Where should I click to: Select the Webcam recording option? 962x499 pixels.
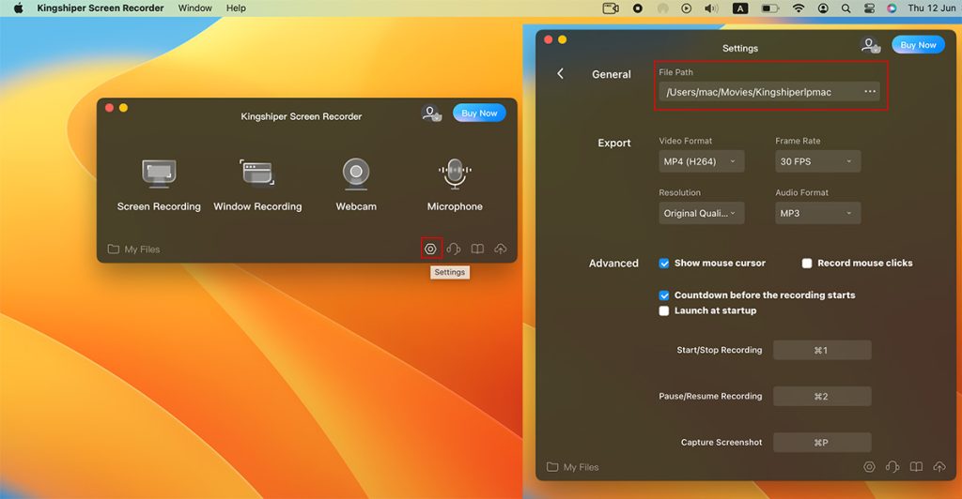coord(356,185)
